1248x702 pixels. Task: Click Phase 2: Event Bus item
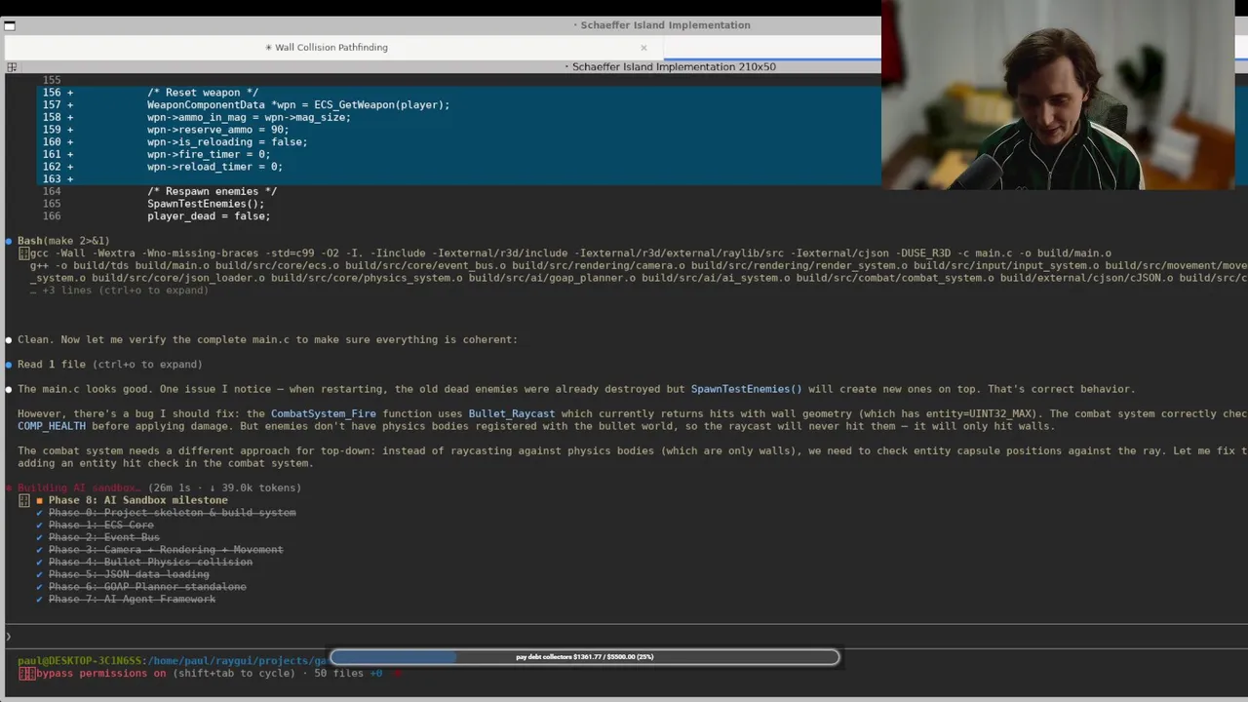tap(103, 537)
